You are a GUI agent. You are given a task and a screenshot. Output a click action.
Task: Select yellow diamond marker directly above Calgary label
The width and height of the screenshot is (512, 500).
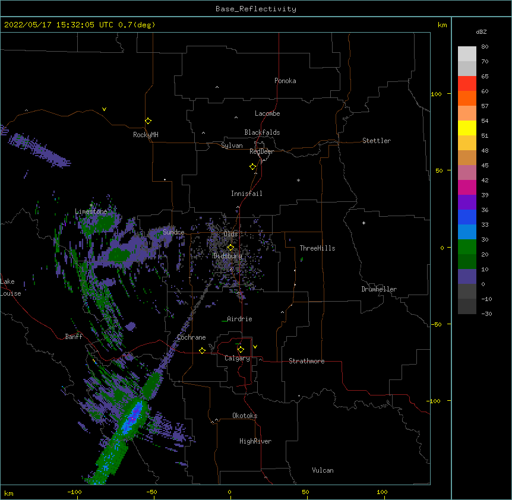(241, 350)
